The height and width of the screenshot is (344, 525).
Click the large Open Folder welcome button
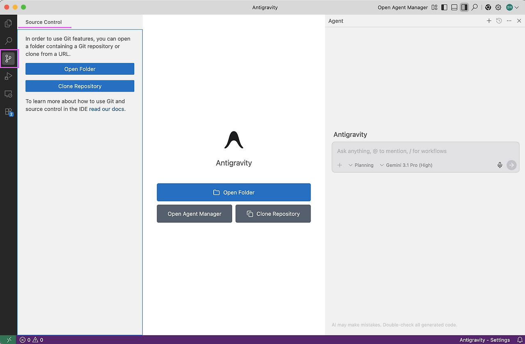[x=234, y=192]
